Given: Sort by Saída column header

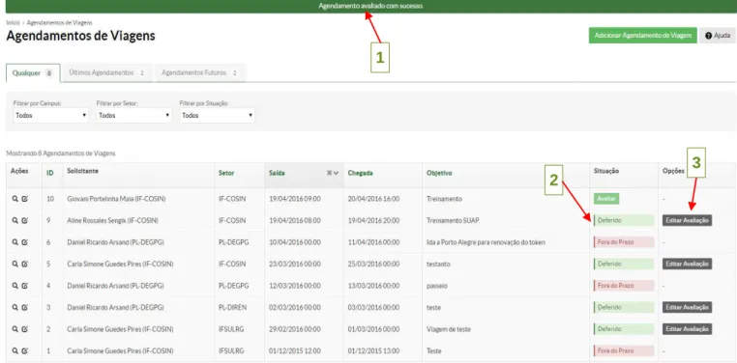Looking at the screenshot, I should click(277, 173).
